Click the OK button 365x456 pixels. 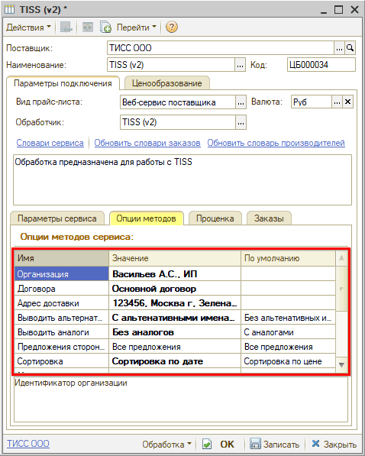click(x=227, y=445)
